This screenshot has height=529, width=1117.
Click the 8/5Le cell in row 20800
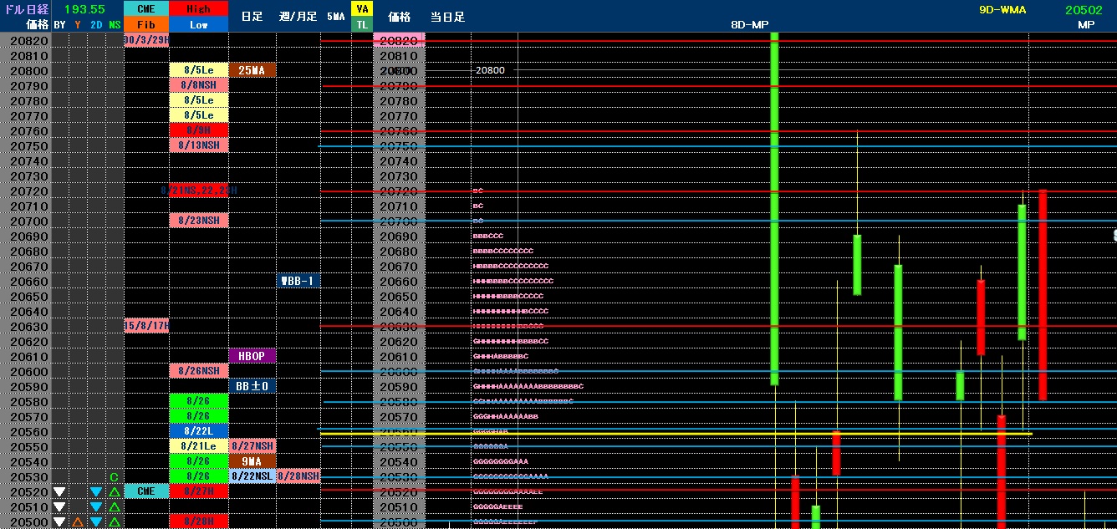tap(198, 70)
